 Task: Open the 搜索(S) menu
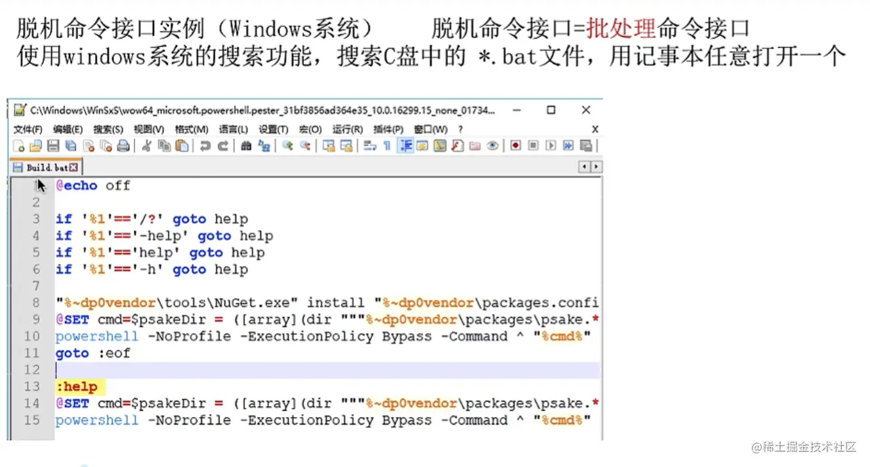click(x=108, y=129)
